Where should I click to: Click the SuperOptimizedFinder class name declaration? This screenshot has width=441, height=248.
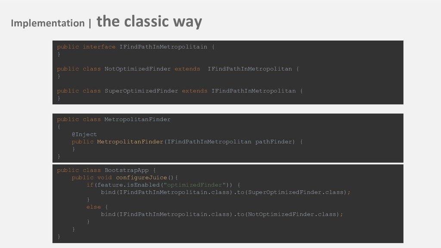click(141, 91)
